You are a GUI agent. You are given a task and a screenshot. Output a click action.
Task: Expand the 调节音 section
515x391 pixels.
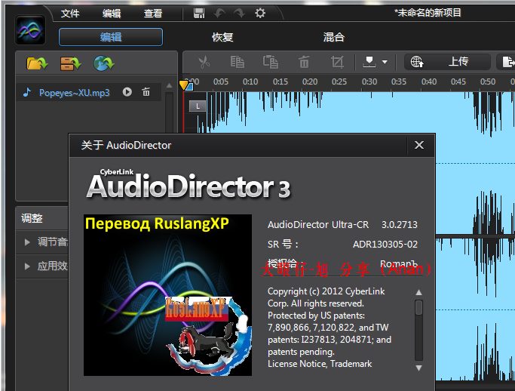[41, 242]
